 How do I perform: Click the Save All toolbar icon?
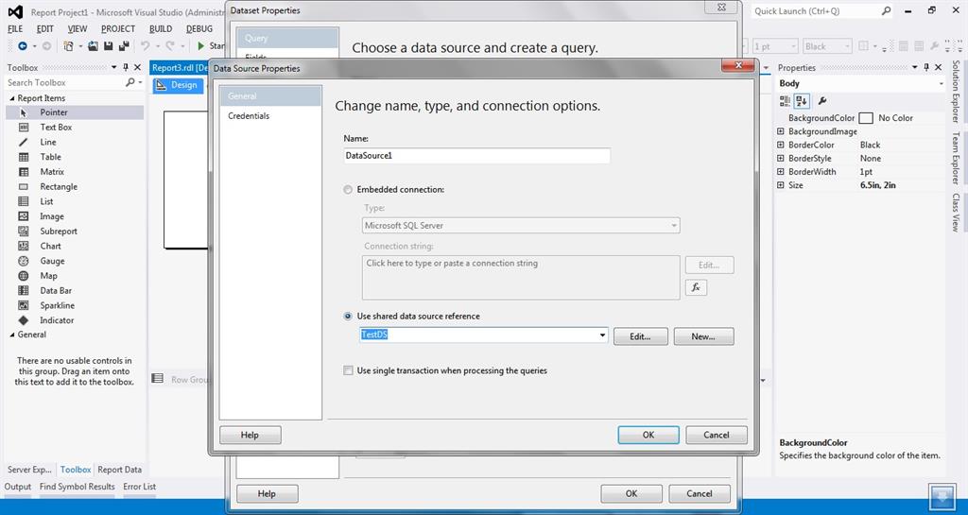tap(124, 46)
